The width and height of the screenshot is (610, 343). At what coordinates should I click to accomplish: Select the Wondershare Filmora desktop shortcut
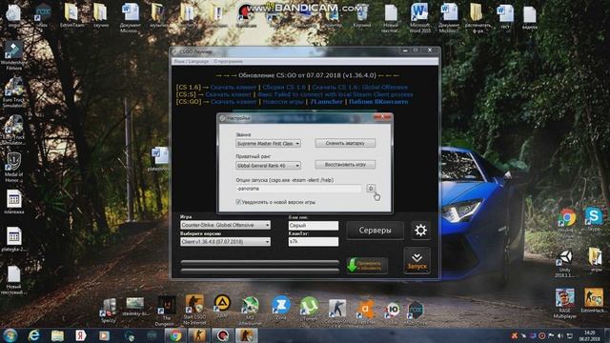[x=14, y=55]
